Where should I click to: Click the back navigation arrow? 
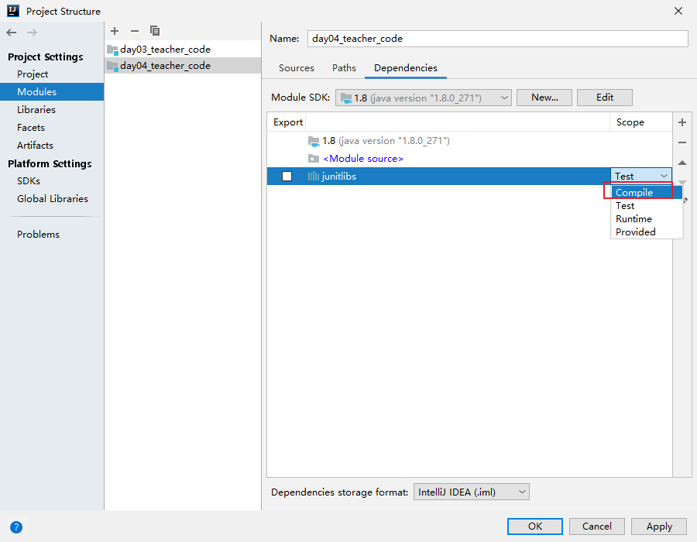pos(11,33)
